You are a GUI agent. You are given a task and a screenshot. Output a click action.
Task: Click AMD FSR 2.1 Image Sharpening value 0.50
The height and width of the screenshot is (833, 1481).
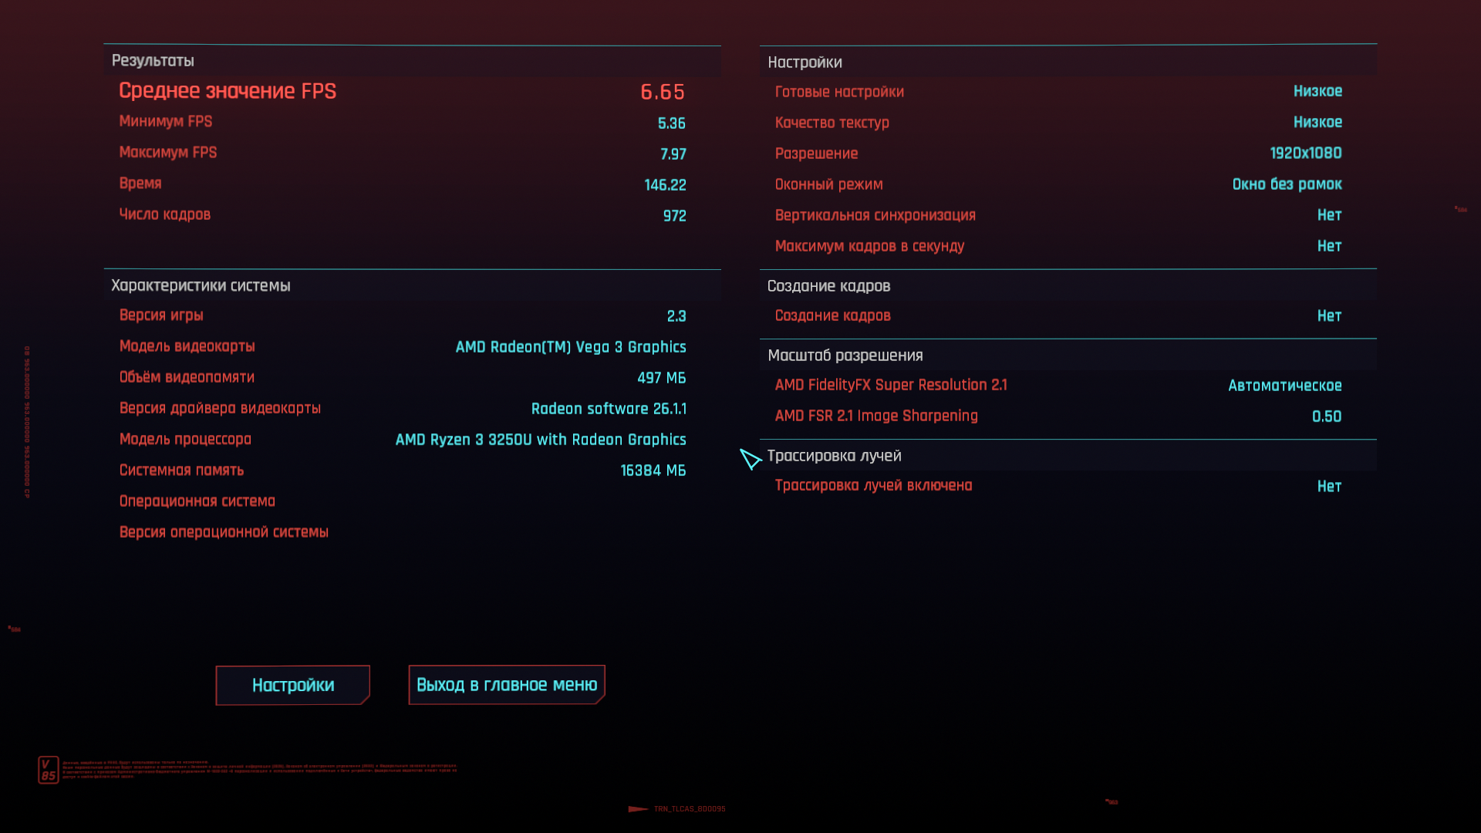pos(1326,416)
